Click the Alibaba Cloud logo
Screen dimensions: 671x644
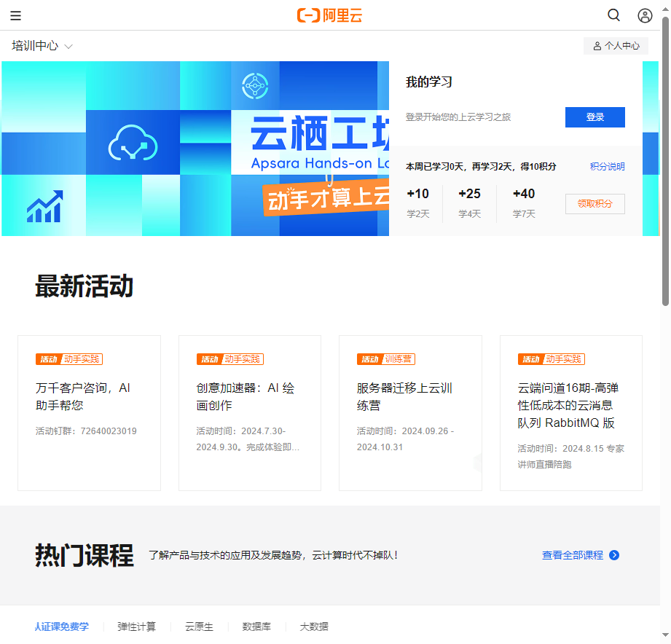tap(329, 15)
